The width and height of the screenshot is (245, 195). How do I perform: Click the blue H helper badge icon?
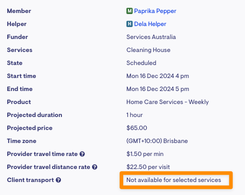pos(130,24)
